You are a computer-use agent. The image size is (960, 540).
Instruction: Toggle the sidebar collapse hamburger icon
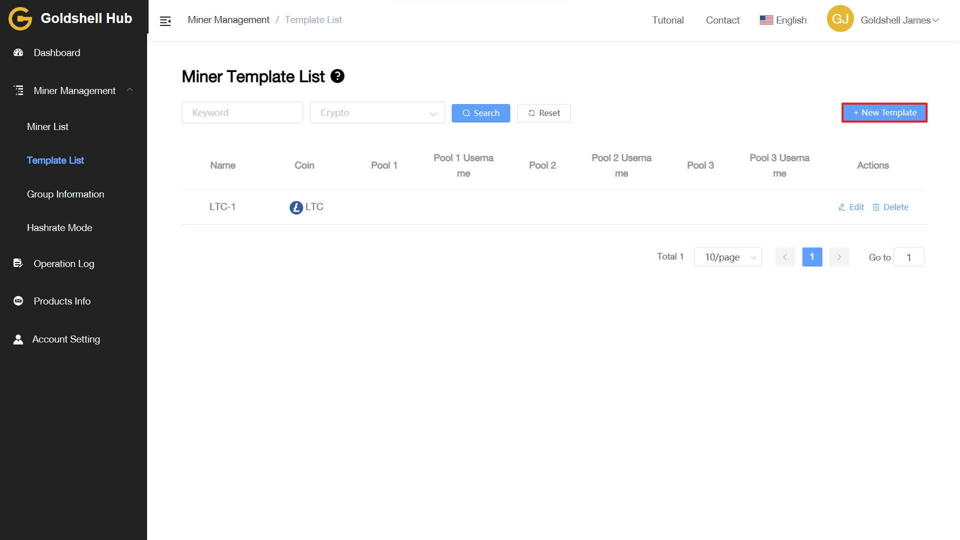(165, 20)
